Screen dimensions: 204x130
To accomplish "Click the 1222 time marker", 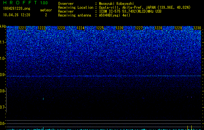I will point(42,28).
